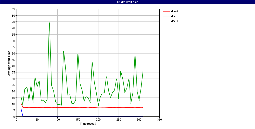Click the 85 tick on the y-axis
The image size is (255, 129).
[x=14, y=9]
